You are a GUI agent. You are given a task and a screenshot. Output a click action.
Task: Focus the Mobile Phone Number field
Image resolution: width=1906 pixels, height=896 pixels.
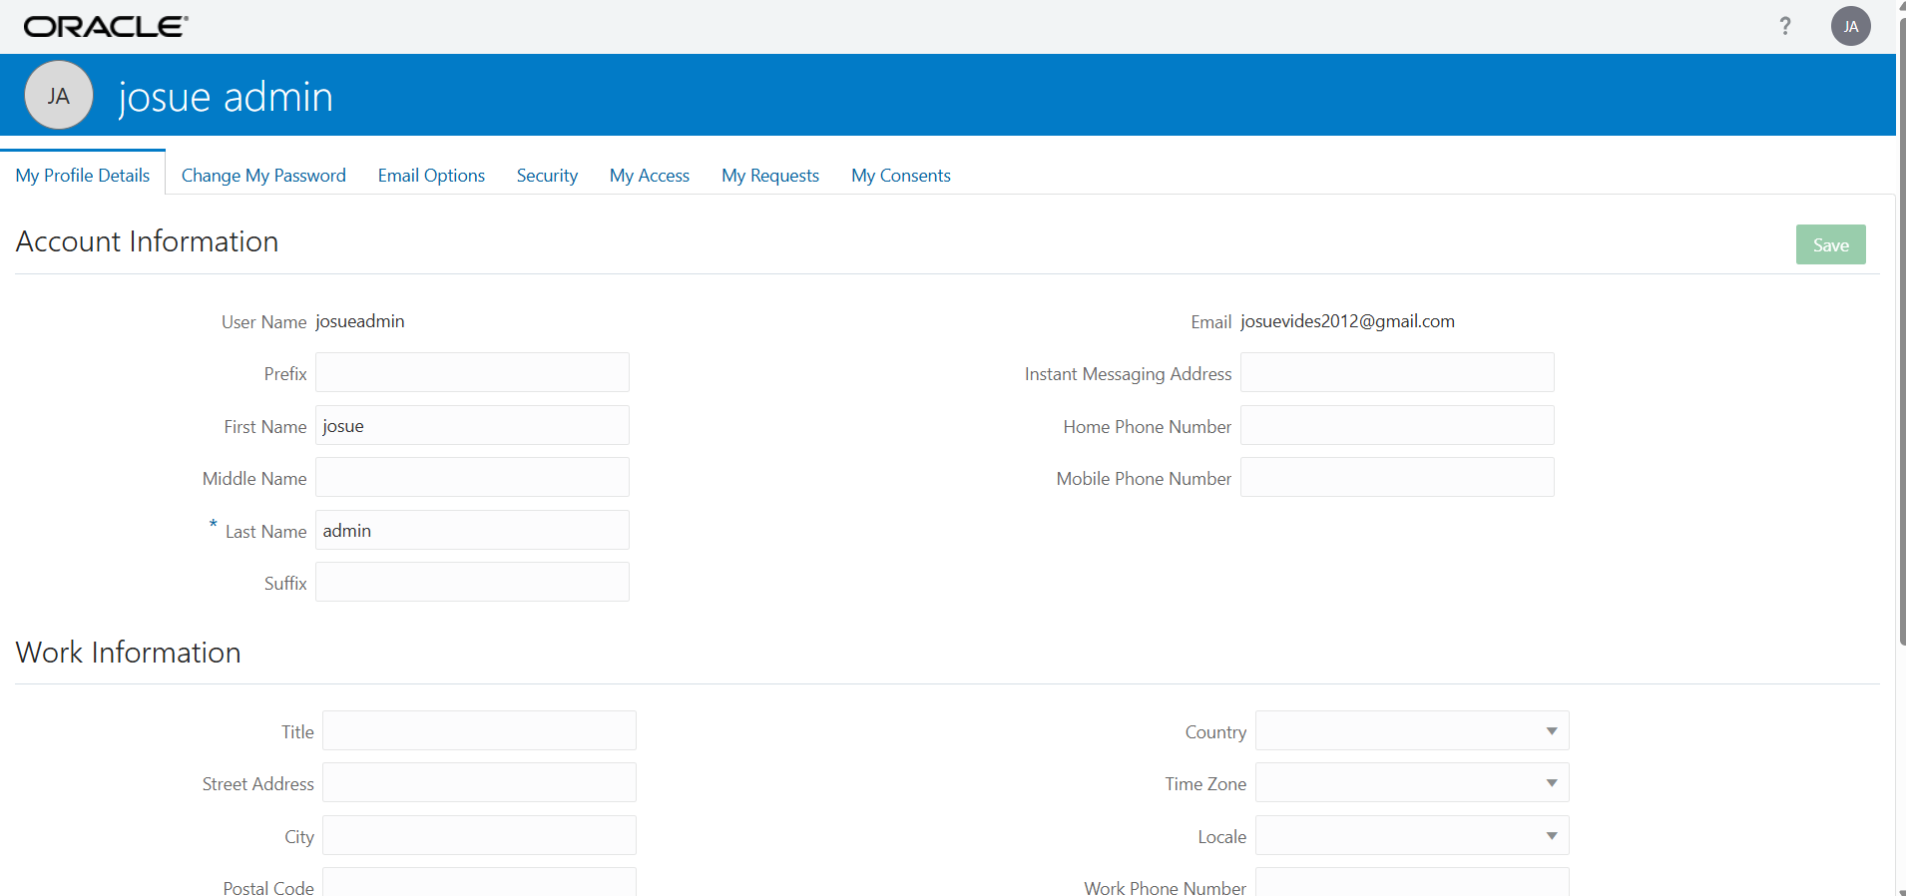(1397, 477)
